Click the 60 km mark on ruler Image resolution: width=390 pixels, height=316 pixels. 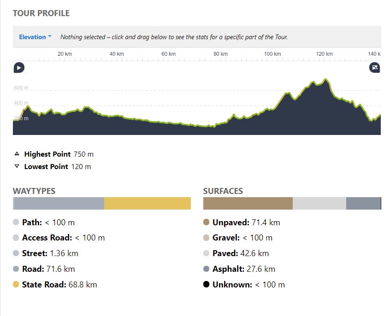tap(169, 54)
